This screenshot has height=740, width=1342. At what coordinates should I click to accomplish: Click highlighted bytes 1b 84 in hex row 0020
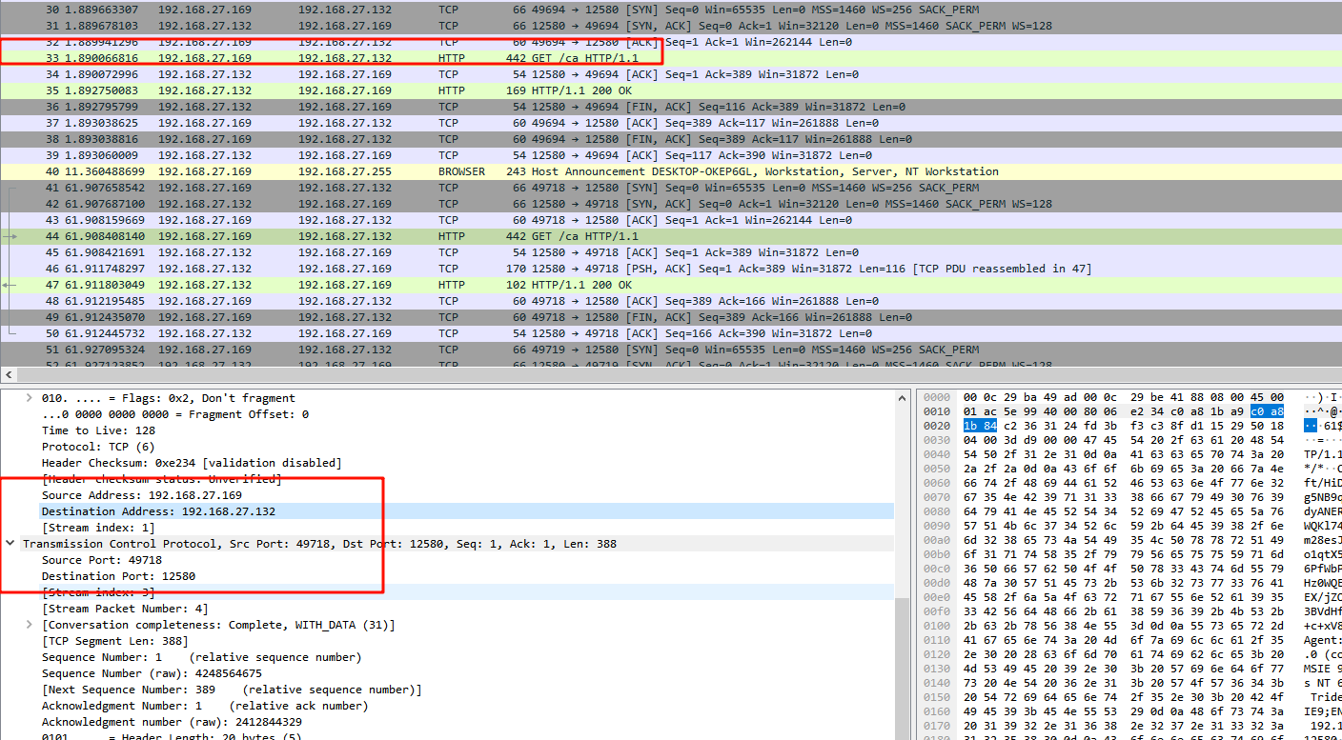tap(980, 426)
